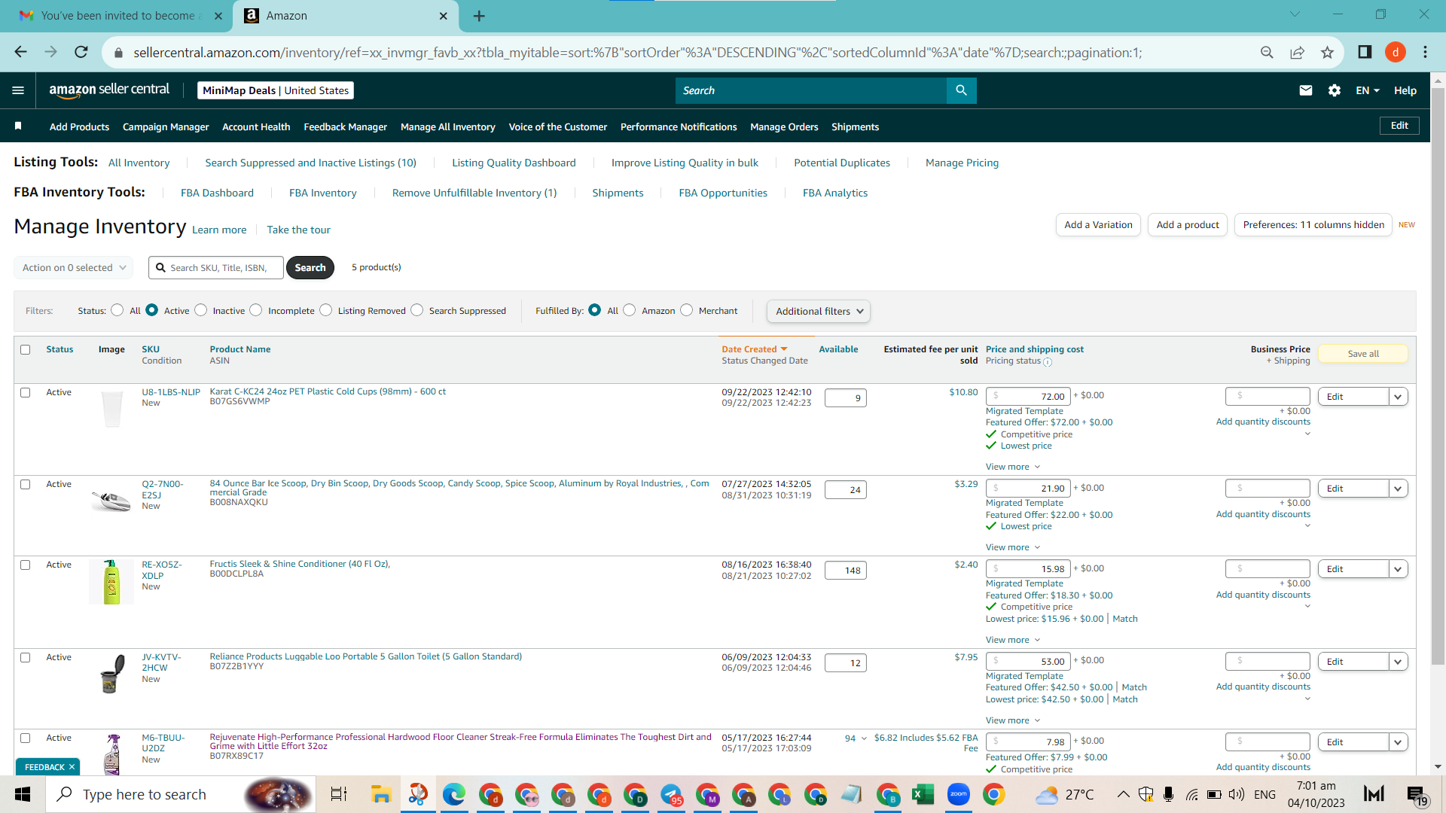Click the Add a product button

(1188, 224)
